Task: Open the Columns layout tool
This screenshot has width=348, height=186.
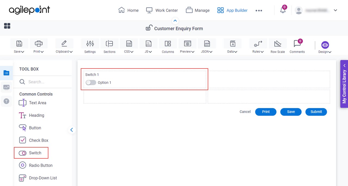Action: click(168, 46)
